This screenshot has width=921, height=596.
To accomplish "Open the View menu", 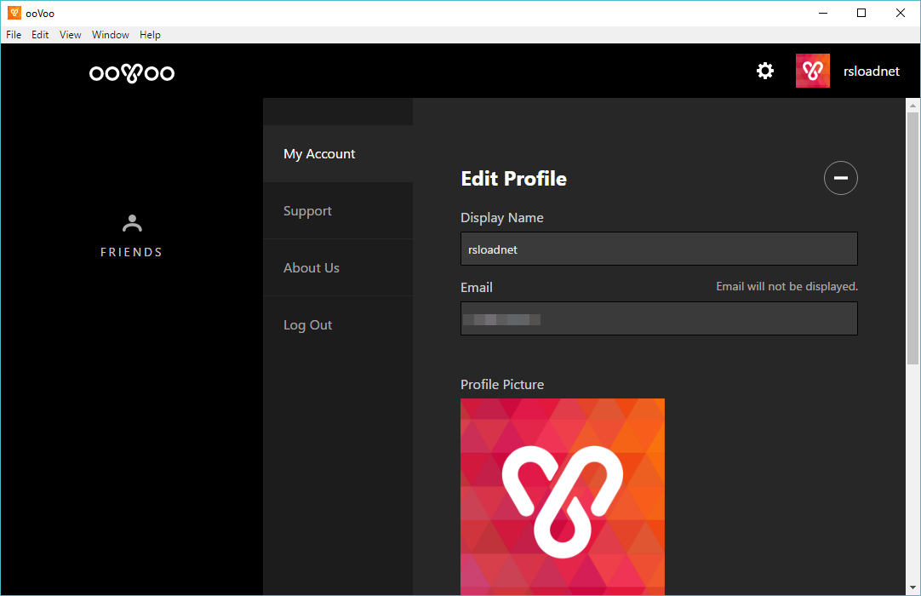I will click(x=71, y=35).
